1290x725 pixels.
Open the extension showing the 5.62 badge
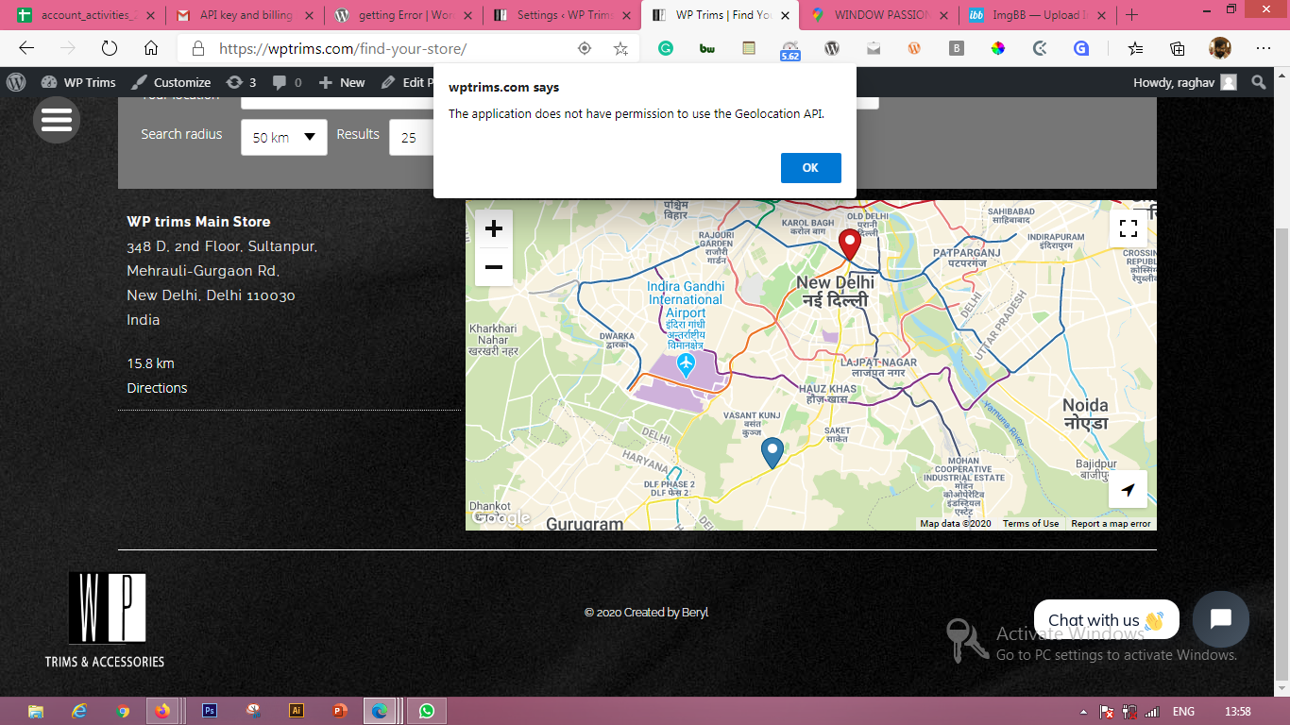coord(790,50)
